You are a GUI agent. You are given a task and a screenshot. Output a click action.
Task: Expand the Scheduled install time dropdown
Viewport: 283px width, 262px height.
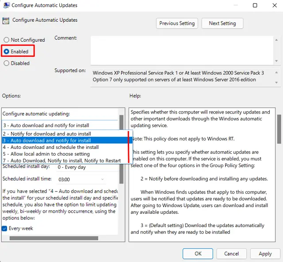pos(82,179)
